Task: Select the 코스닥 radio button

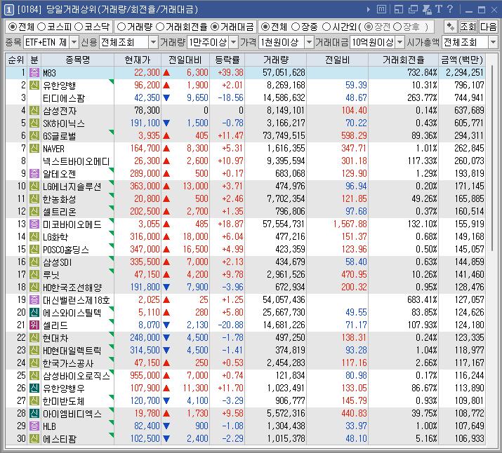Action: point(79,27)
